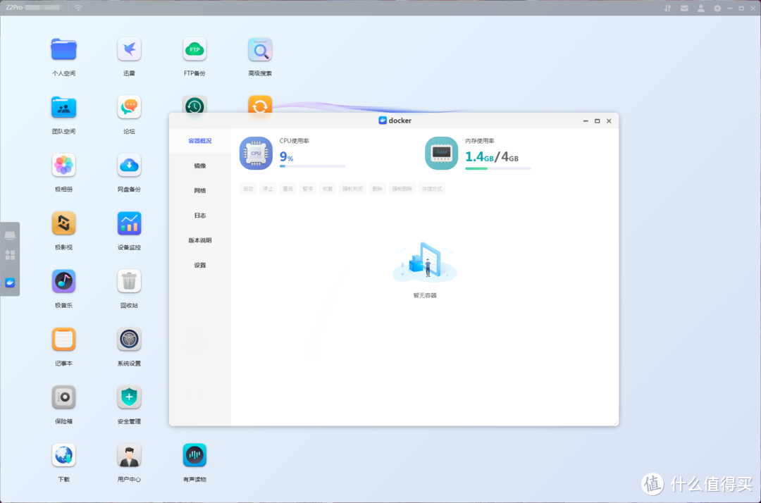Screen dimensions: 761x503
Task: Launch the FTP备份 application
Action: click(x=194, y=49)
